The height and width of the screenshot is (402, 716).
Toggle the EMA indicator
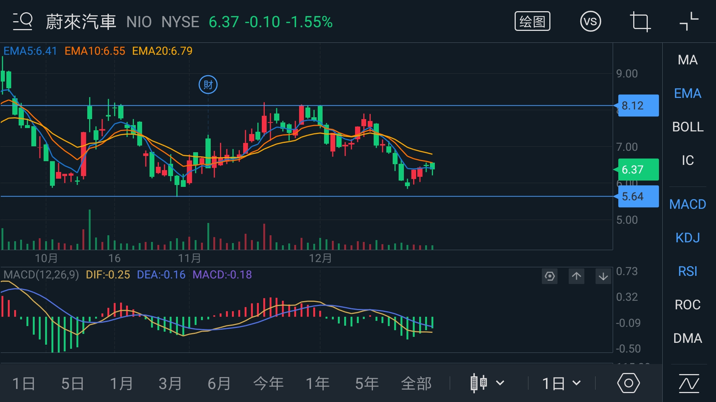[x=688, y=93]
